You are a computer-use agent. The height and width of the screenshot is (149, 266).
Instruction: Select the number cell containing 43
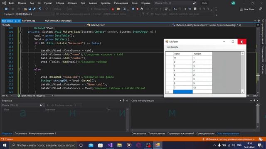point(202,88)
